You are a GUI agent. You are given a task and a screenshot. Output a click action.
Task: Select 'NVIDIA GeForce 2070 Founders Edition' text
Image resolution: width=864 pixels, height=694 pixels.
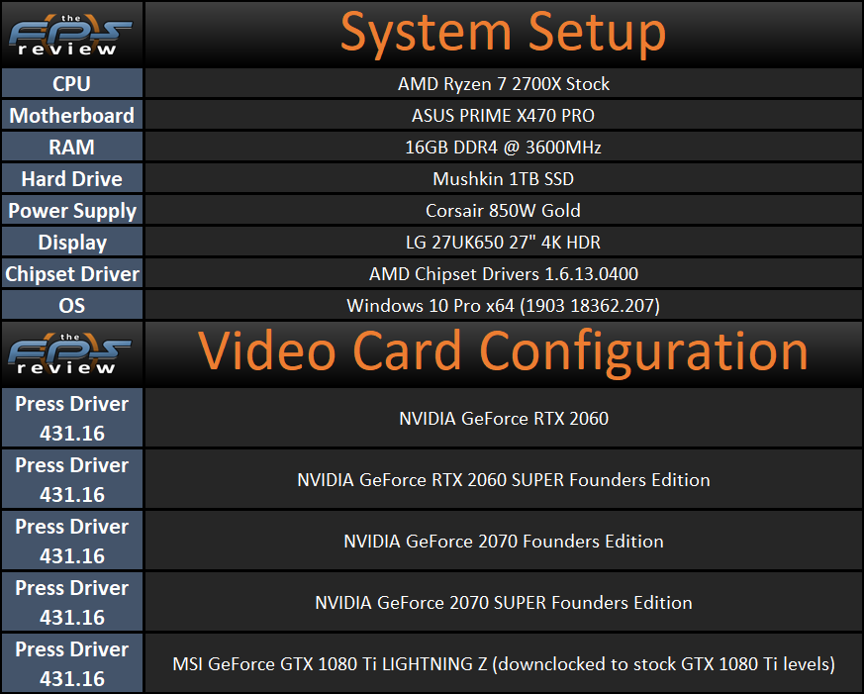point(503,541)
